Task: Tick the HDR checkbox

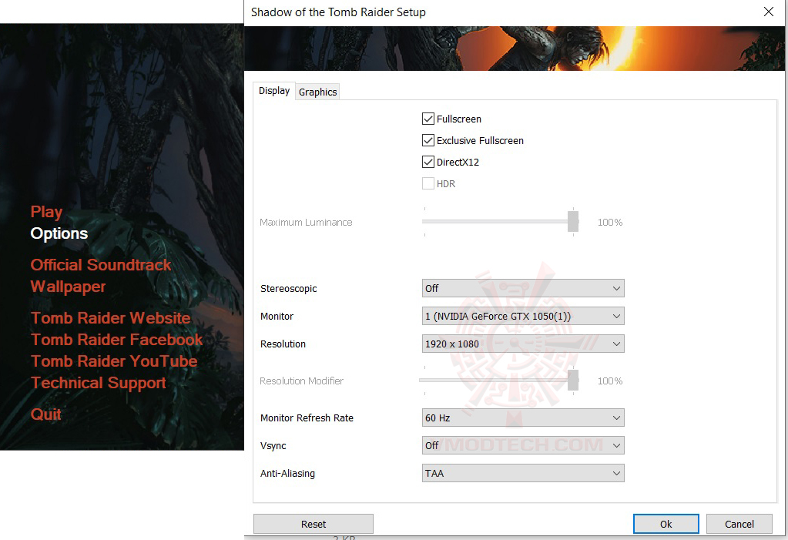Action: tap(428, 184)
